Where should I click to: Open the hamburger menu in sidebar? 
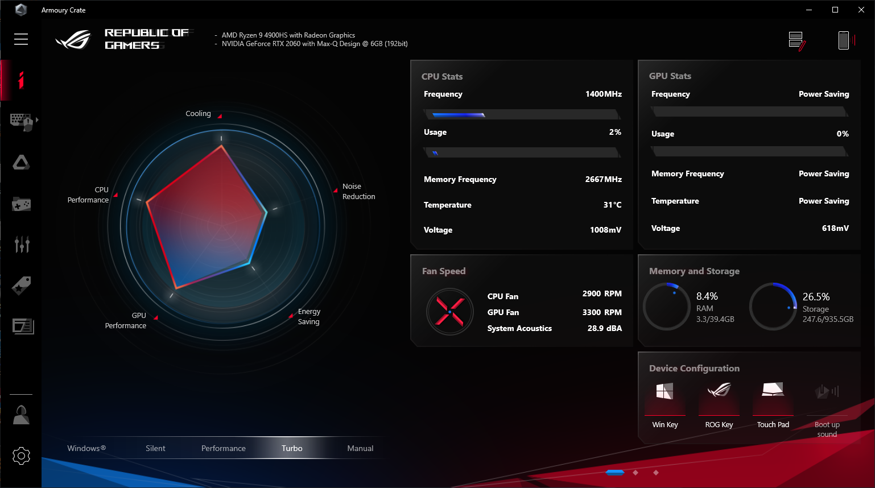21,39
